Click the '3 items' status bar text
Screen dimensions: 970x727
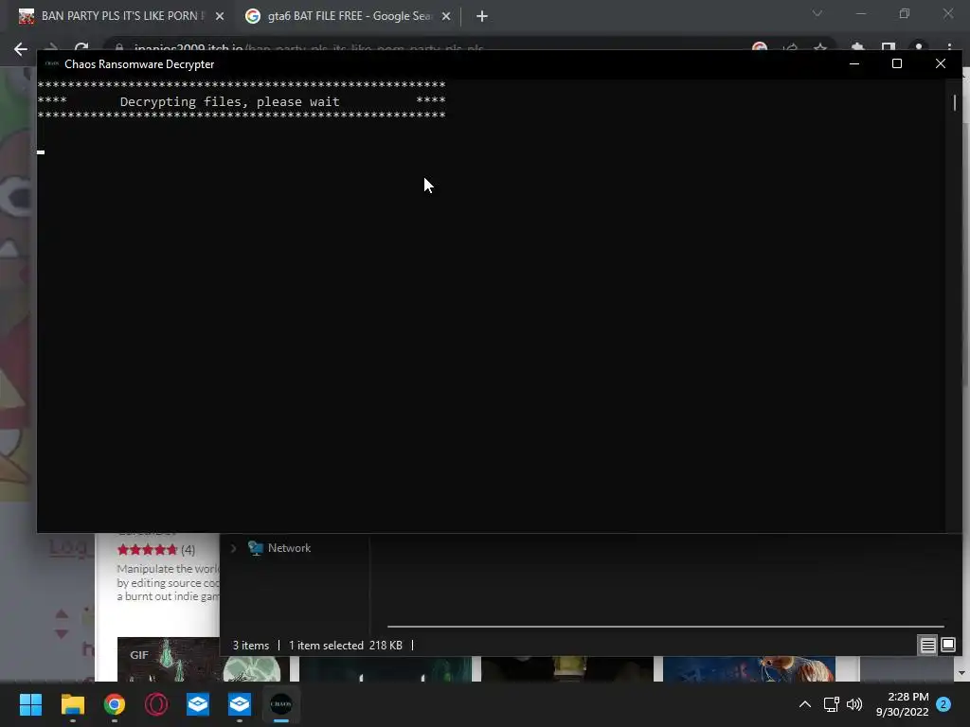pyautogui.click(x=250, y=646)
